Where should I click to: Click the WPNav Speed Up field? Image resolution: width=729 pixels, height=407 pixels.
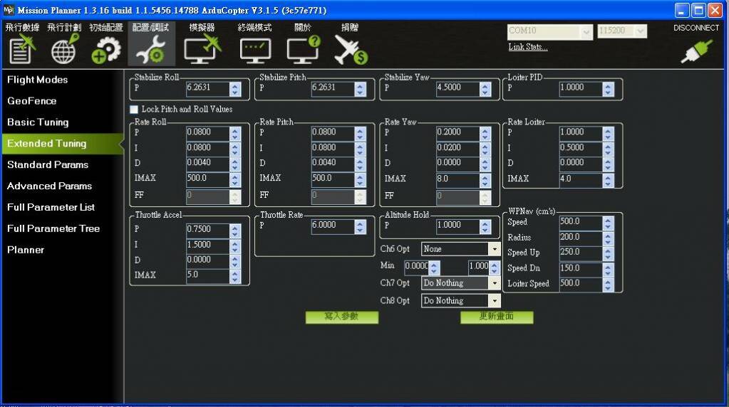581,253
